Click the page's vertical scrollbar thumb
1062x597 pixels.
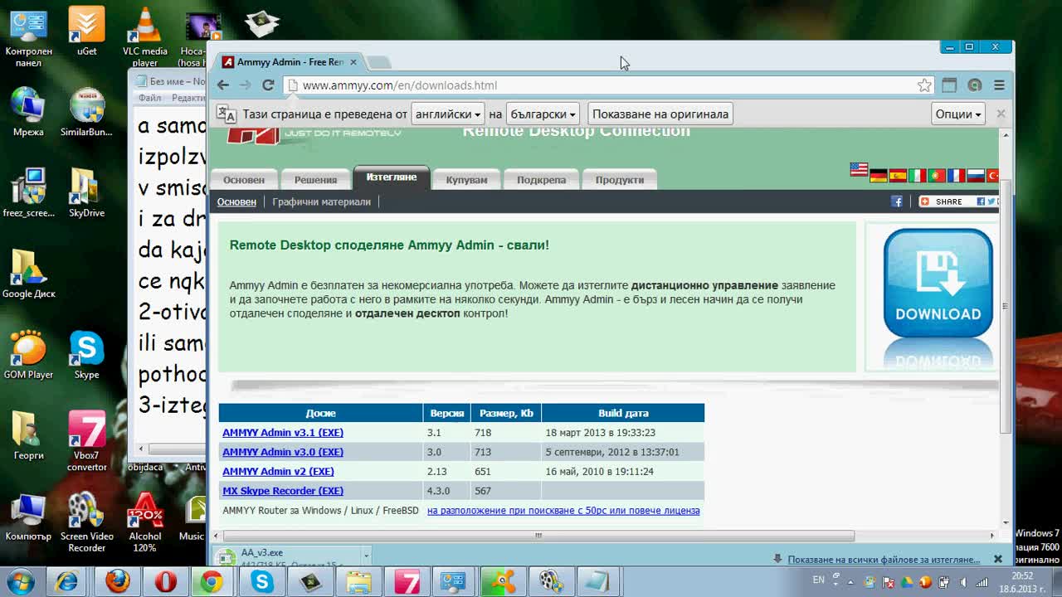coord(1006,306)
